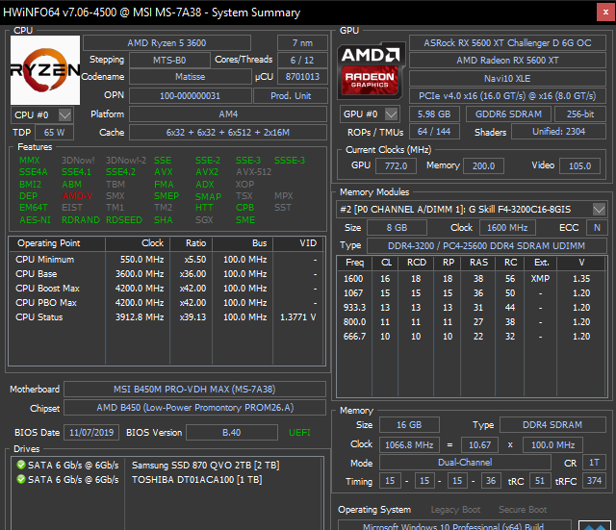
Task: Click the Video clock 105.0 value
Action: (579, 166)
